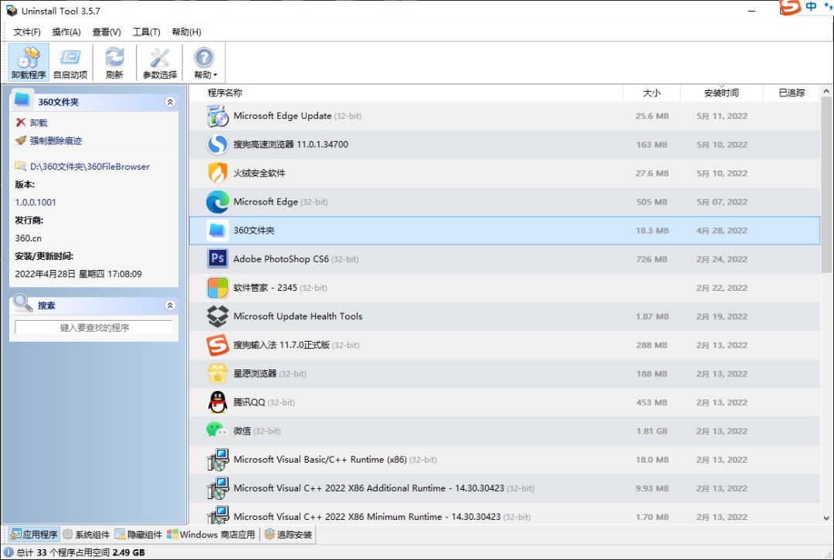Select the 微信 WeChat program icon
The image size is (834, 560).
(x=216, y=430)
